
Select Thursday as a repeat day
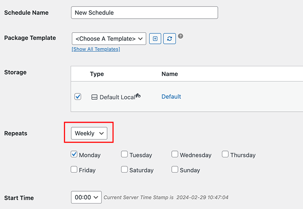[225, 155]
